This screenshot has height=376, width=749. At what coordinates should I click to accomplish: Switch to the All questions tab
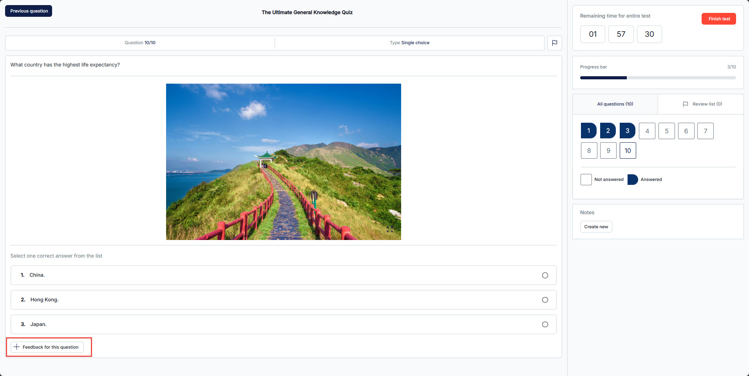click(615, 104)
